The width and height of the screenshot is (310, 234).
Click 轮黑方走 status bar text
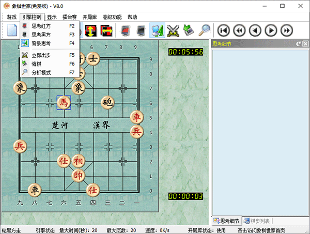(x=11, y=230)
